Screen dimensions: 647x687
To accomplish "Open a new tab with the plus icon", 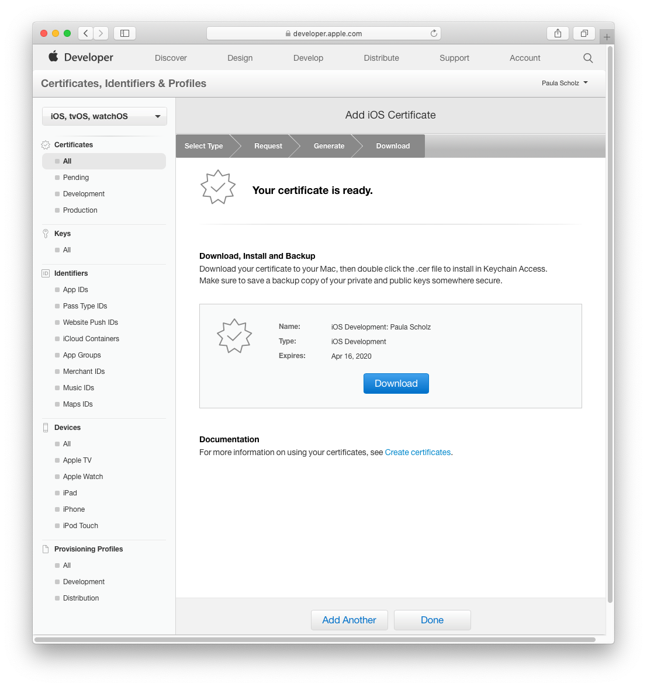I will [x=607, y=37].
